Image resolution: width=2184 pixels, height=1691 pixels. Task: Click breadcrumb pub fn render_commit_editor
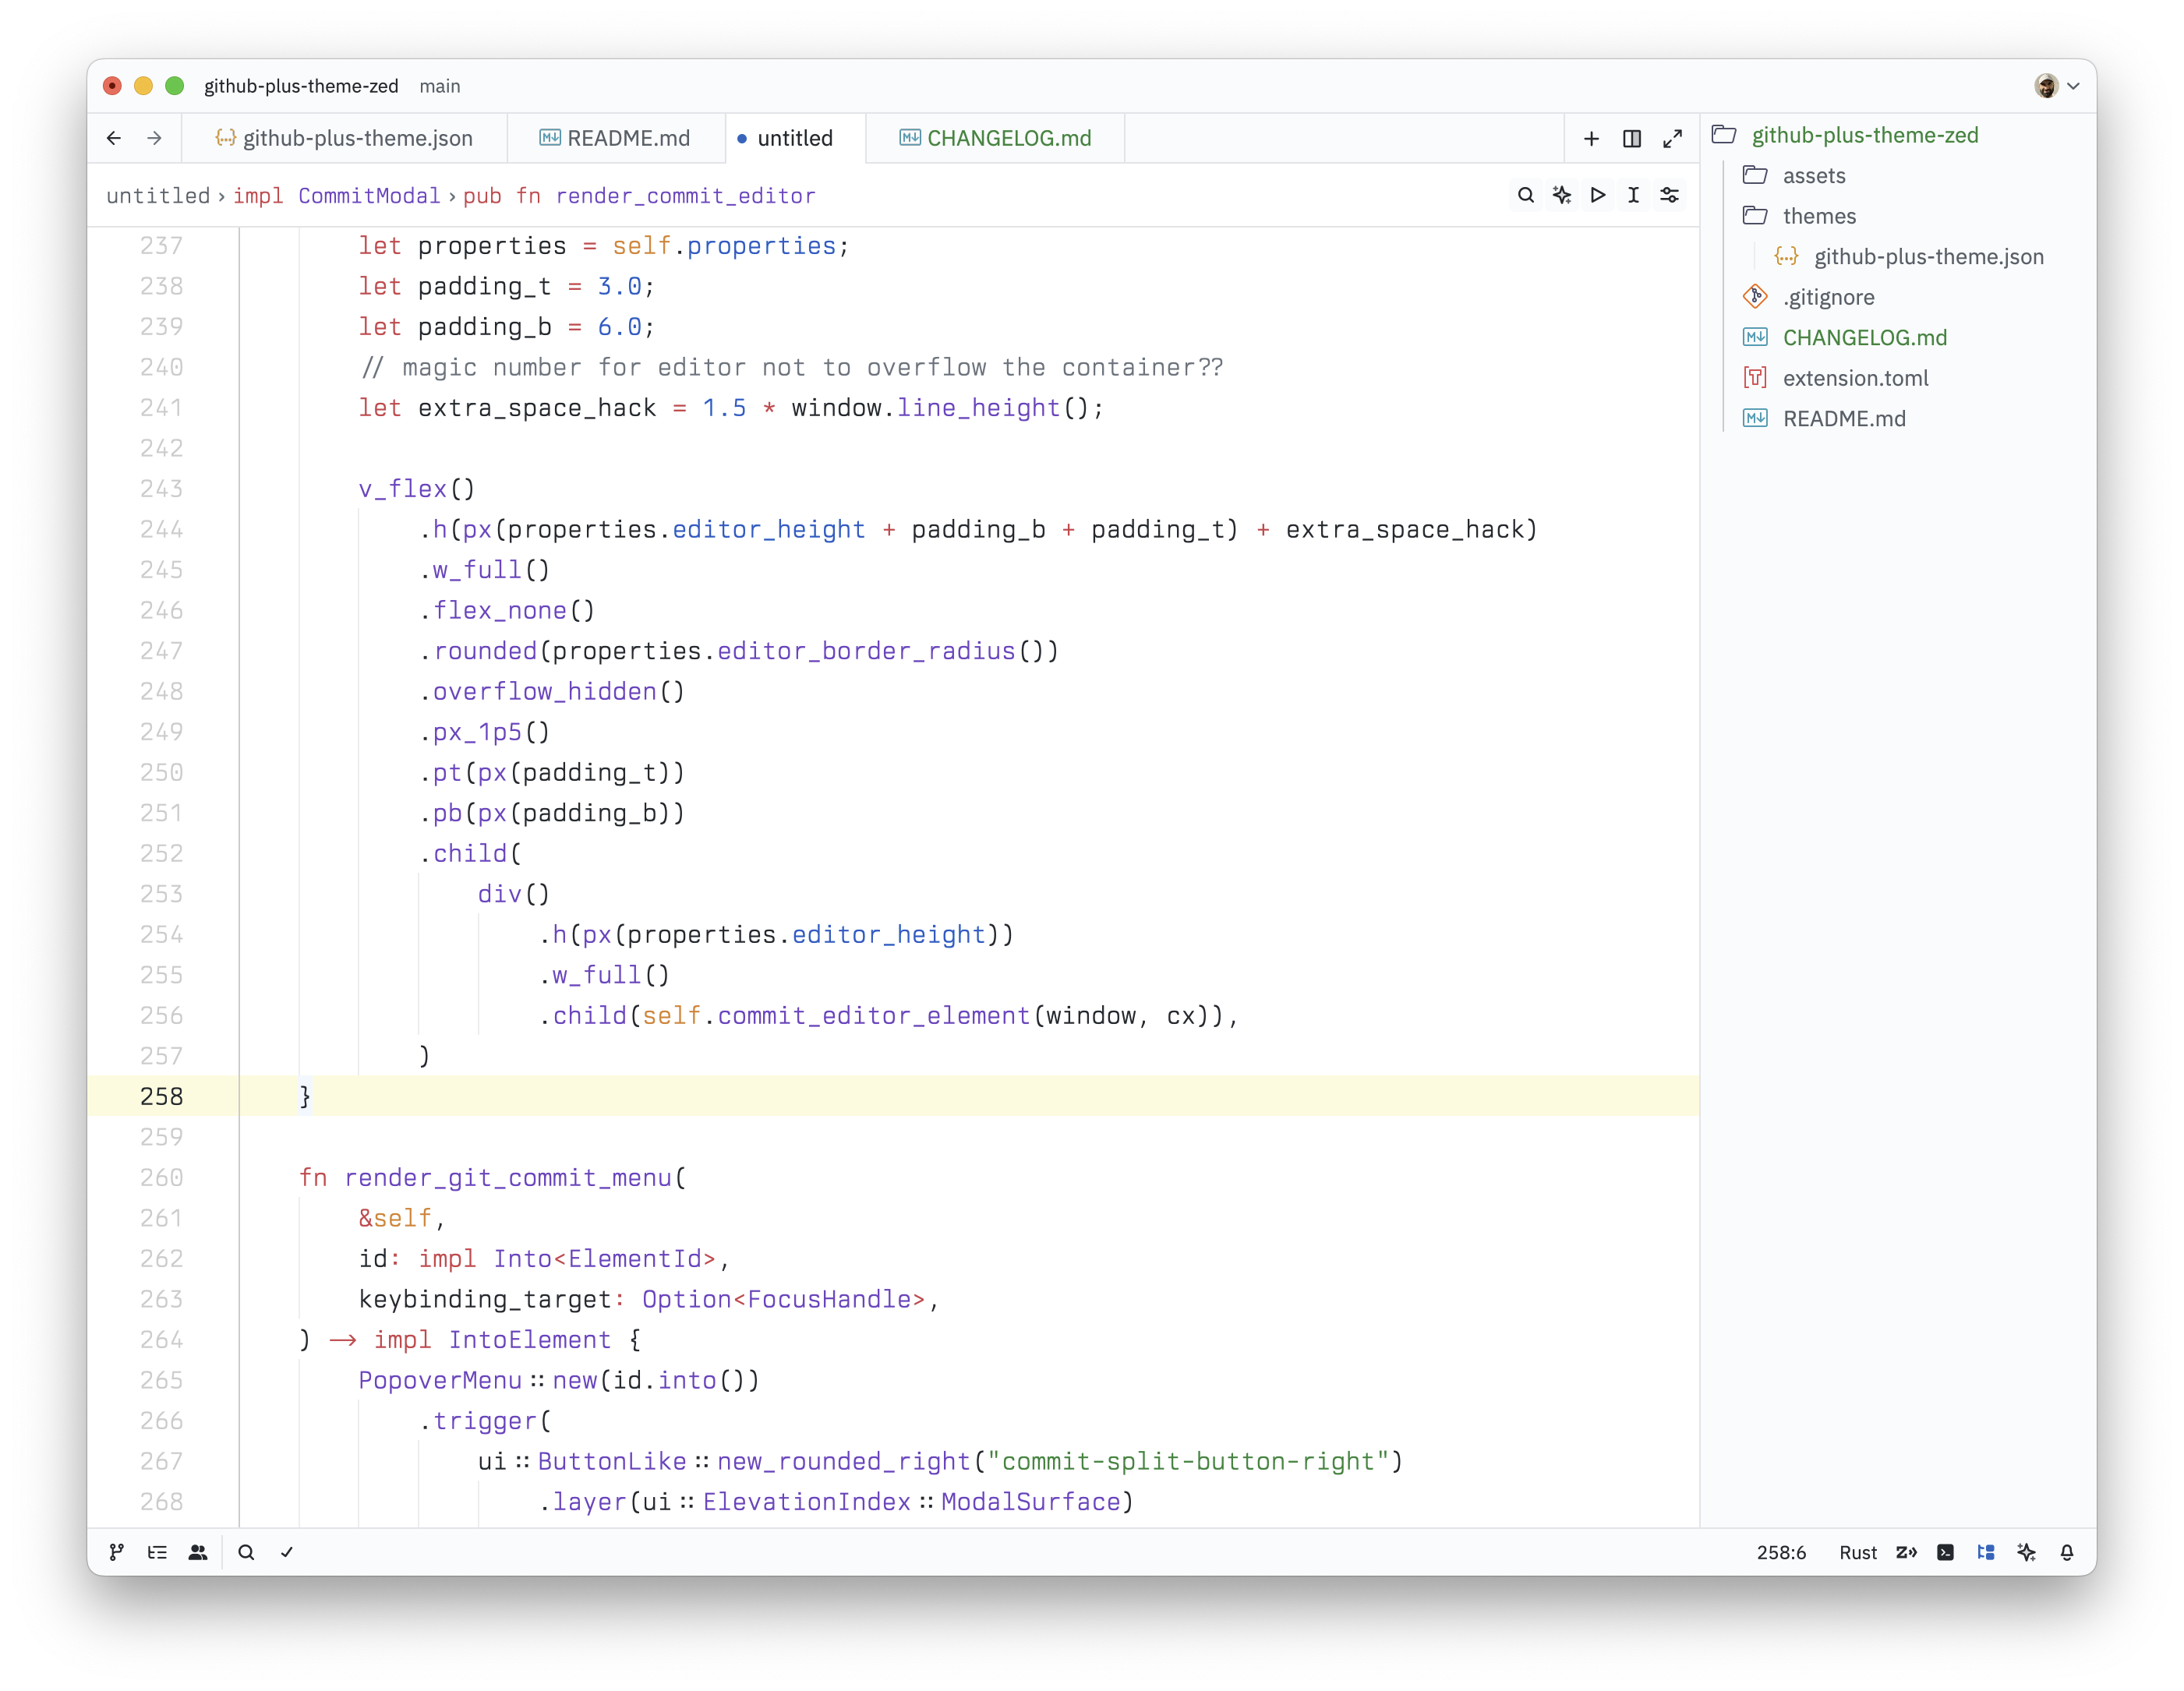(x=639, y=195)
